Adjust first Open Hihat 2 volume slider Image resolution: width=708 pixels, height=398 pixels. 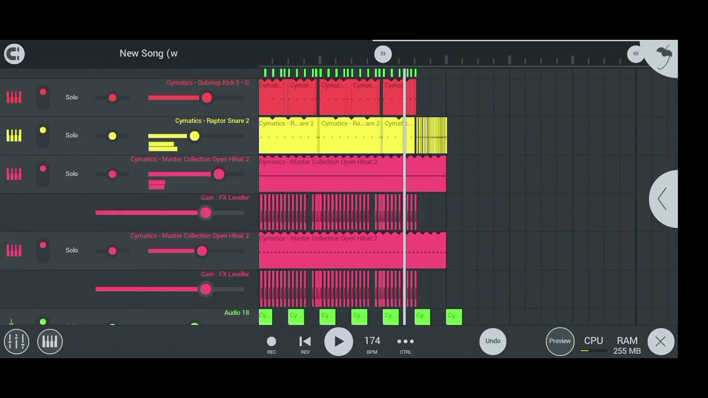196,174
